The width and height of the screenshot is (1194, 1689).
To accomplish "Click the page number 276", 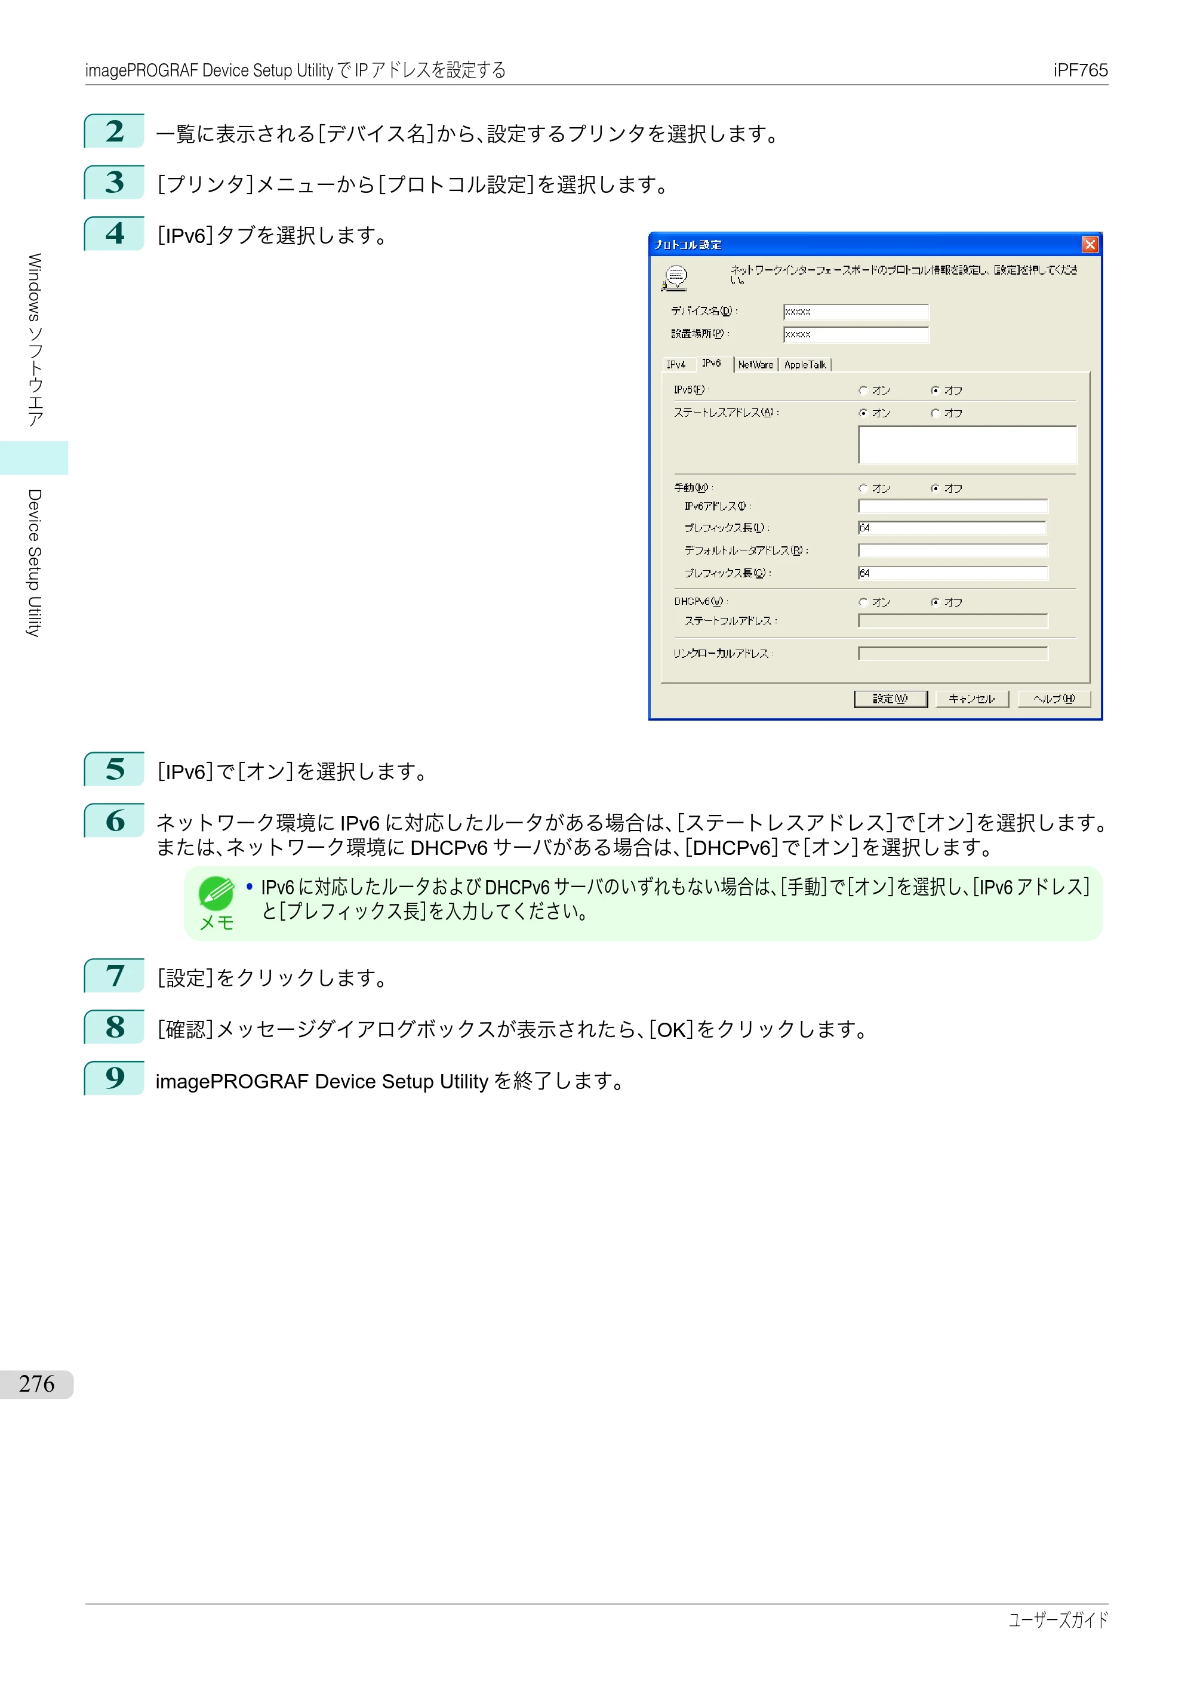I will (37, 1384).
